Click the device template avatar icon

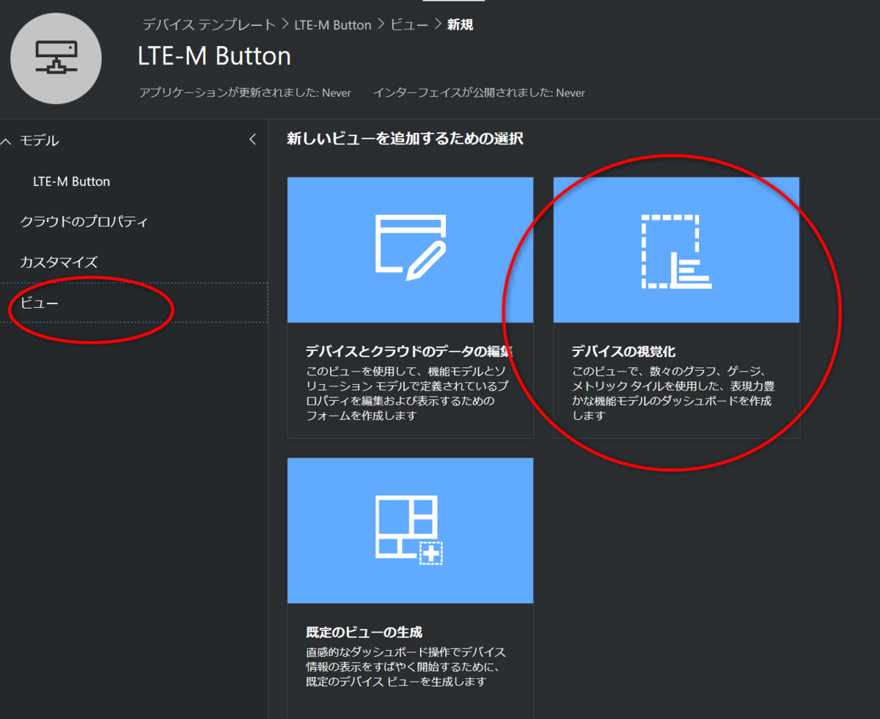point(56,59)
